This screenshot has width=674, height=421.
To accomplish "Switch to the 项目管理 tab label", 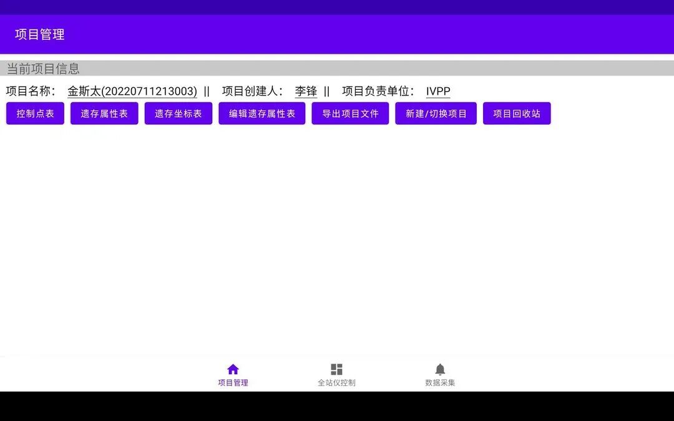I will click(x=233, y=383).
